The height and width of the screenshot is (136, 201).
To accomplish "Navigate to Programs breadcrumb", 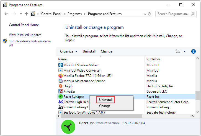I will tap(74, 14).
